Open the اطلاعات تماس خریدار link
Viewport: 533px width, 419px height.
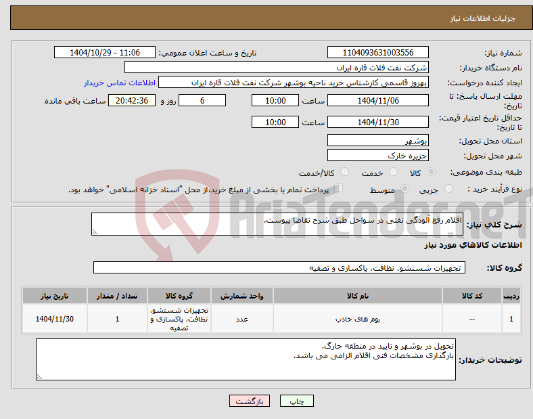[120, 83]
